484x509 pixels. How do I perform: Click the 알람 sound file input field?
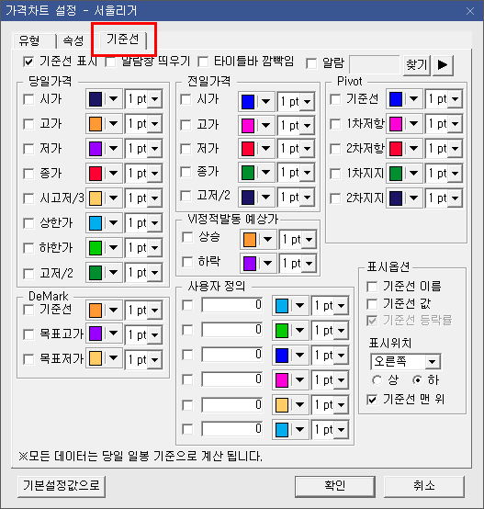coord(375,64)
